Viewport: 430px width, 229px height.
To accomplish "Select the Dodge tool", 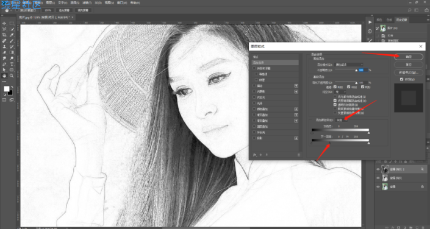I will pos(12,58).
